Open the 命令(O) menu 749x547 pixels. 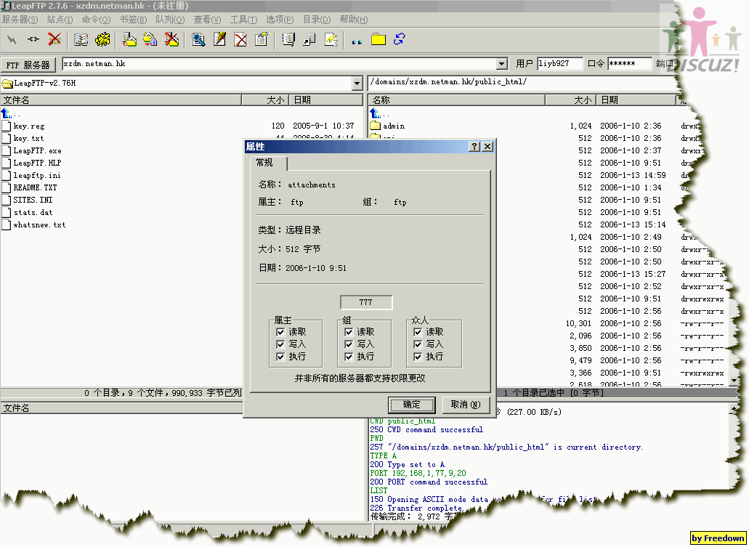tap(96, 20)
